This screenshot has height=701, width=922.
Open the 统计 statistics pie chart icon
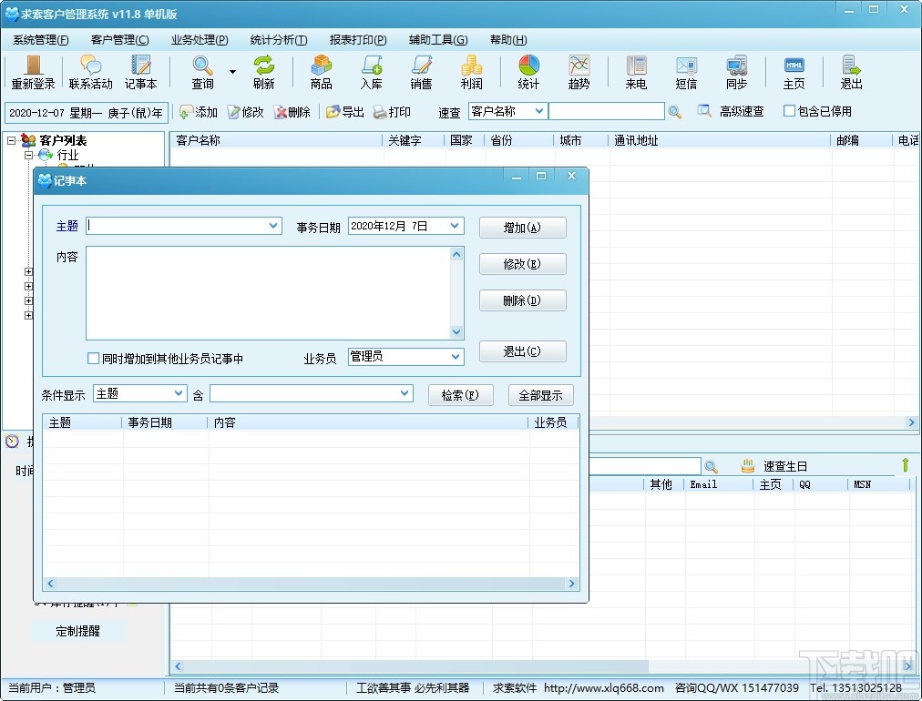pos(528,72)
